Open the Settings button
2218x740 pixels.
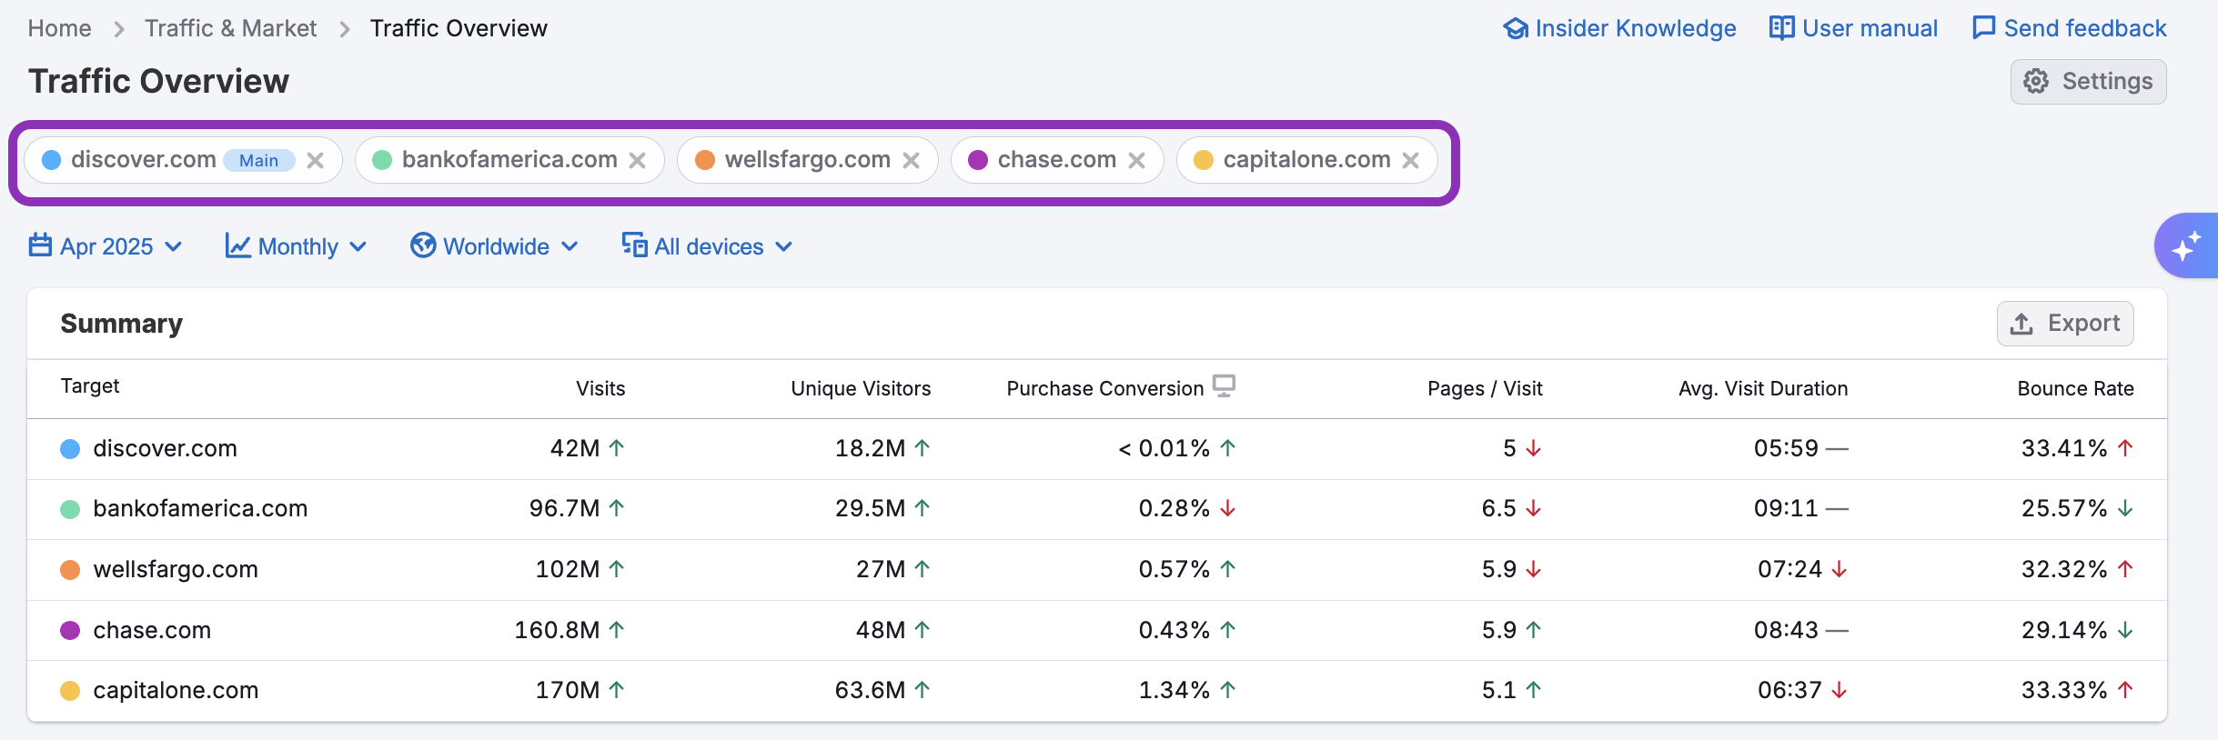point(2088,82)
